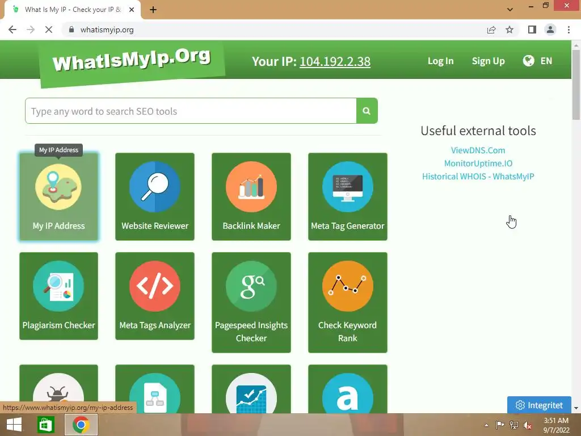Image resolution: width=581 pixels, height=436 pixels.
Task: Open the network tray icon
Action: click(x=514, y=425)
